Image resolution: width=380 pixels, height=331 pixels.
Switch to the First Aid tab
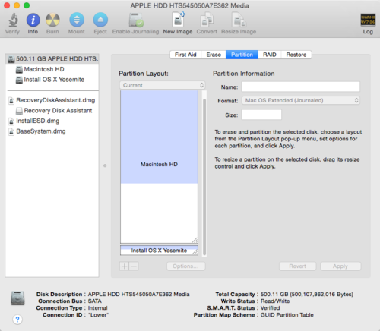coord(185,55)
